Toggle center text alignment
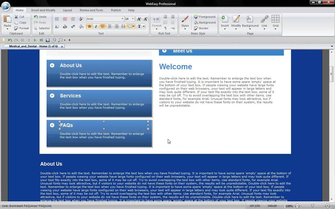This screenshot has height=209, width=335. [109, 26]
